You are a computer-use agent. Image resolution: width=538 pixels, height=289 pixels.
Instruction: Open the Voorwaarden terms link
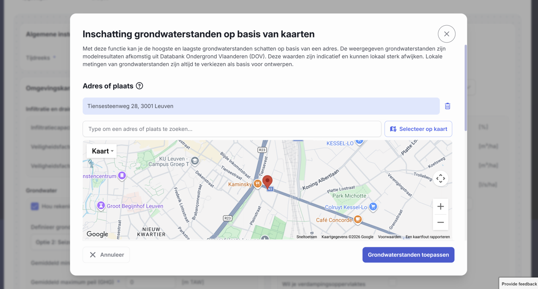(389, 237)
